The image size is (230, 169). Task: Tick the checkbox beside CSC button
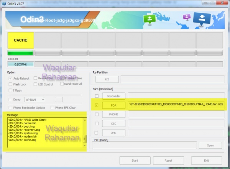(97, 123)
